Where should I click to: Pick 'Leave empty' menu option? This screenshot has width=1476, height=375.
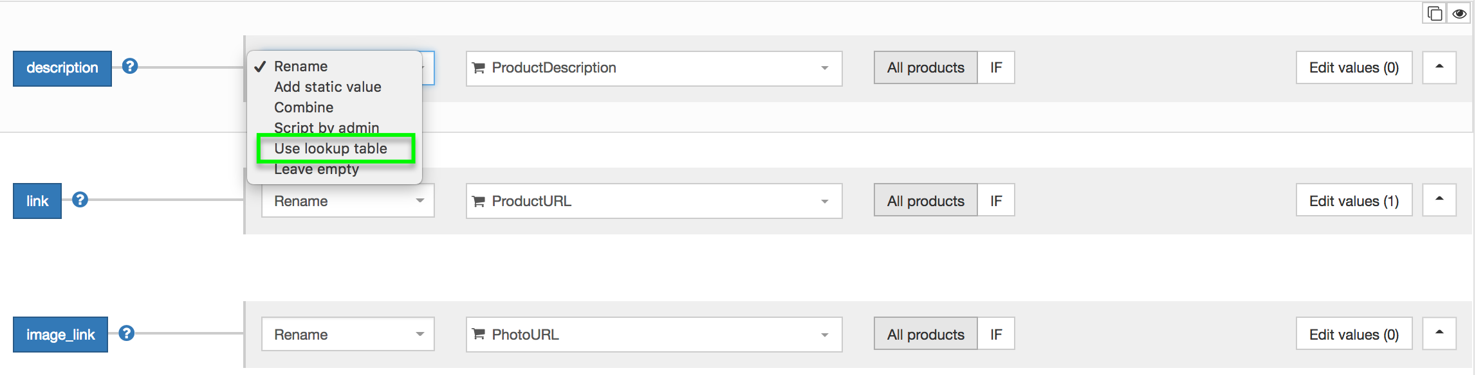tap(317, 170)
